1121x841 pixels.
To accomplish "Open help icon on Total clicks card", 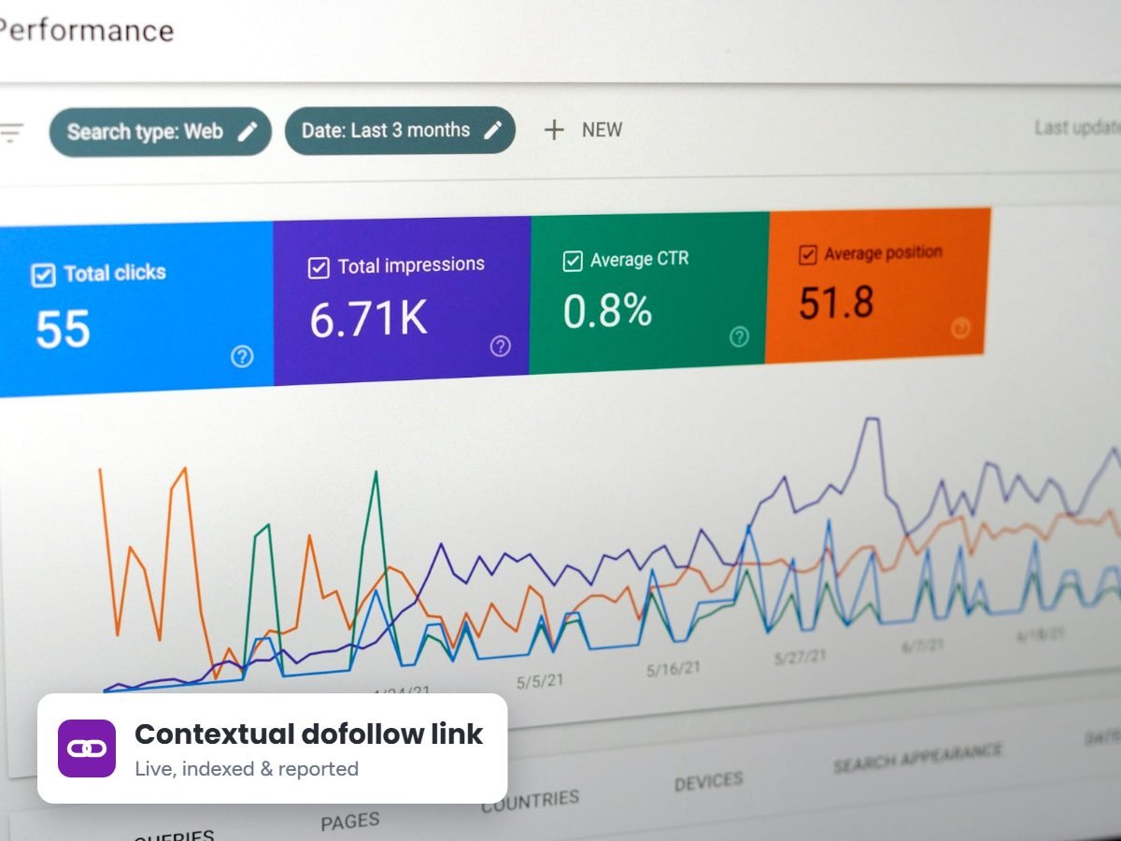I will tap(242, 356).
